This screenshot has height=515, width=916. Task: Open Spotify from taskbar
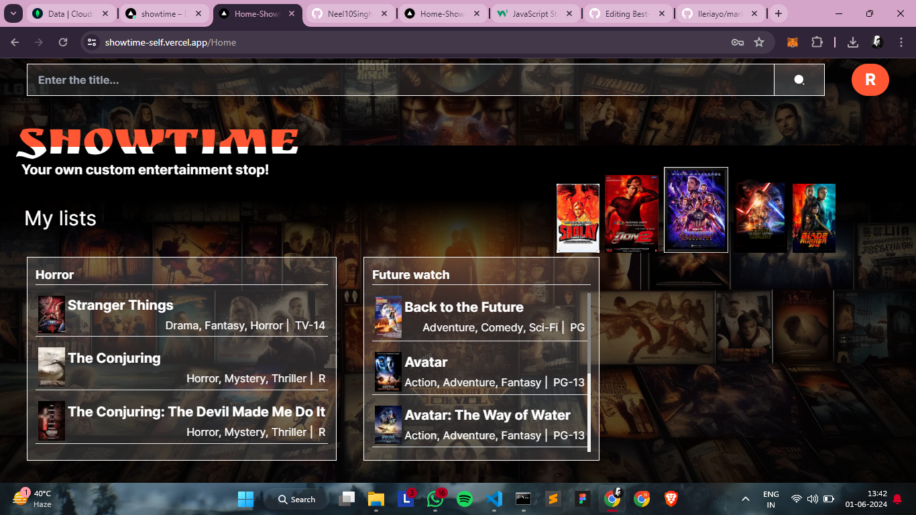pos(465,499)
